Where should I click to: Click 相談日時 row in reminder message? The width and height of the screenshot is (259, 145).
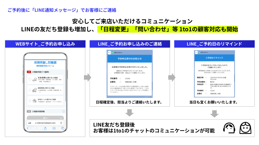[x=212, y=78]
